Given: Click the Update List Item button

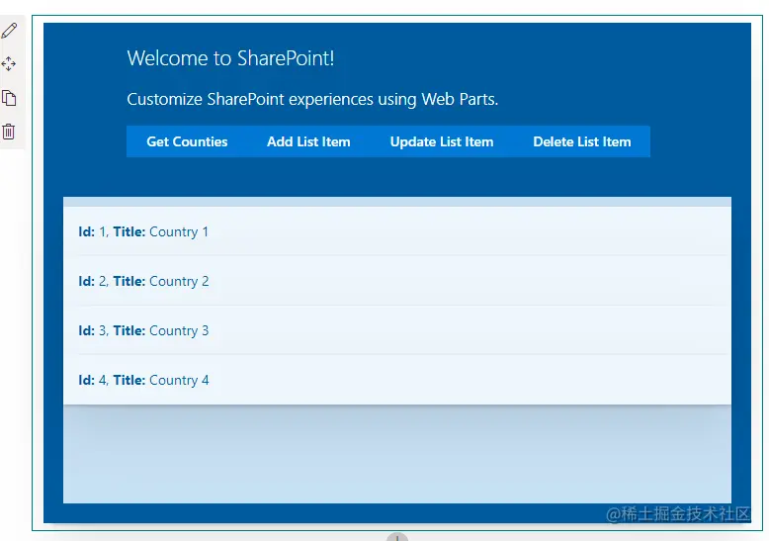Looking at the screenshot, I should point(442,141).
